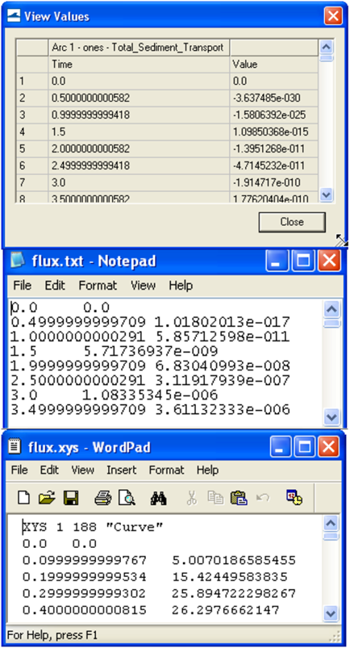
Task: Click the scroll down arrow in WordPad document
Action: [x=332, y=612]
